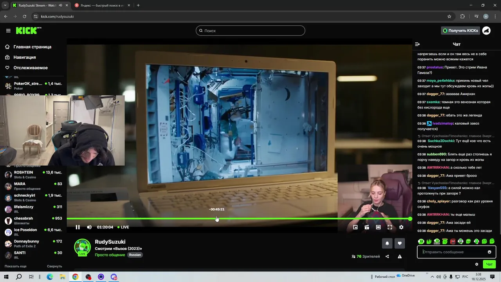Open chat user prostatus profile
The height and width of the screenshot is (282, 501).
[x=434, y=67]
